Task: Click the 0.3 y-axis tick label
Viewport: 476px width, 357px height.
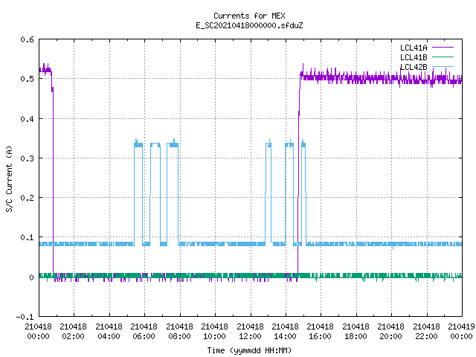Action: pyautogui.click(x=27, y=158)
